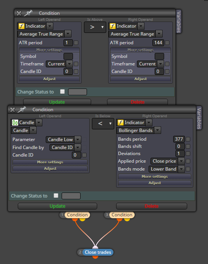Close the upper Condition panel with X icon
This screenshot has height=264, width=208.
(19, 13)
